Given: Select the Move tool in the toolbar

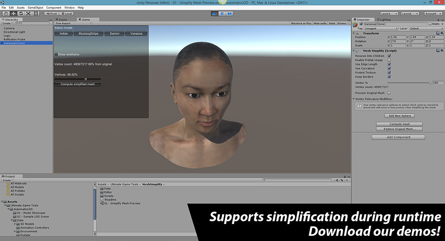Looking at the screenshot, I should [13, 14].
